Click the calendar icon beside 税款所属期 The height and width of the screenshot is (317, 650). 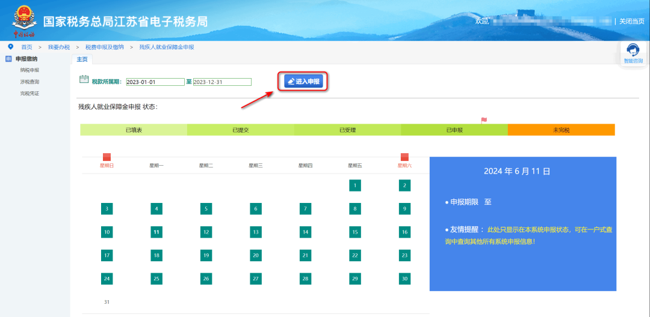coord(84,79)
